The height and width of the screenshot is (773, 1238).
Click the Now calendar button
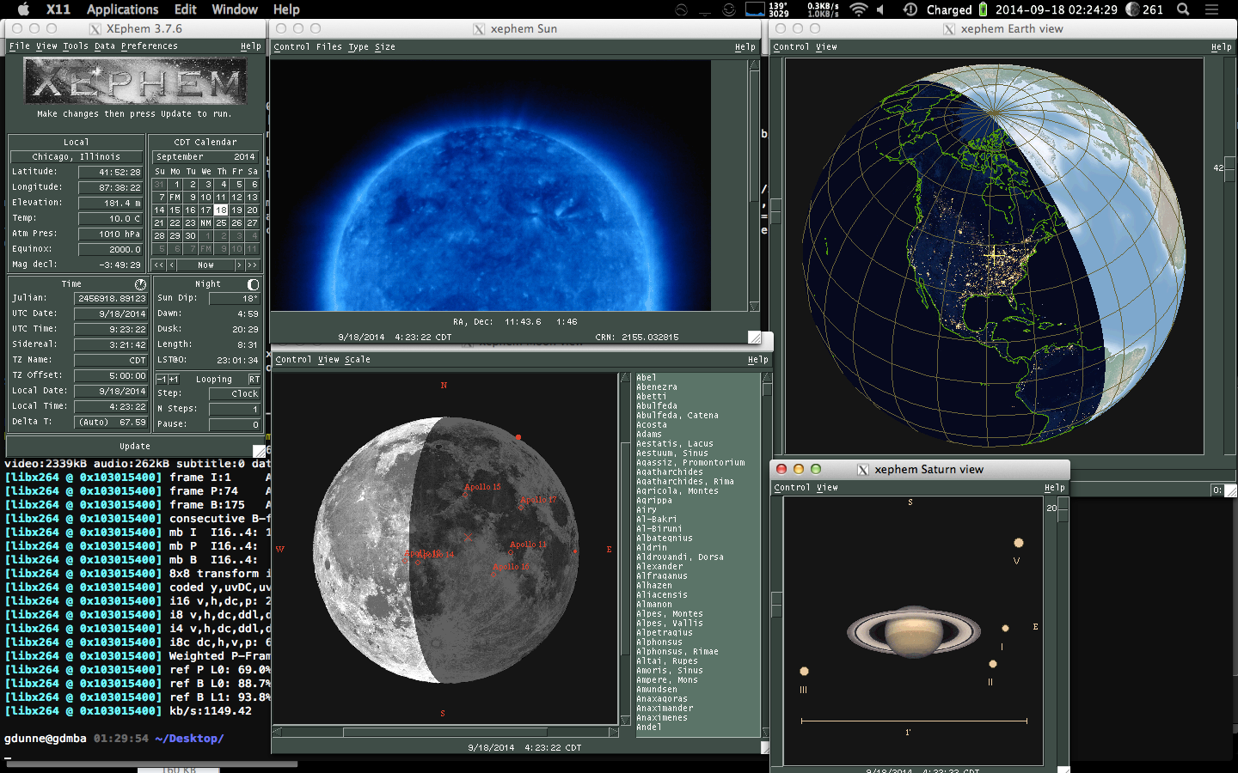point(205,265)
